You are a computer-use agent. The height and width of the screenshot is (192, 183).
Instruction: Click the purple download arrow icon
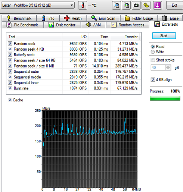(x=157, y=5)
